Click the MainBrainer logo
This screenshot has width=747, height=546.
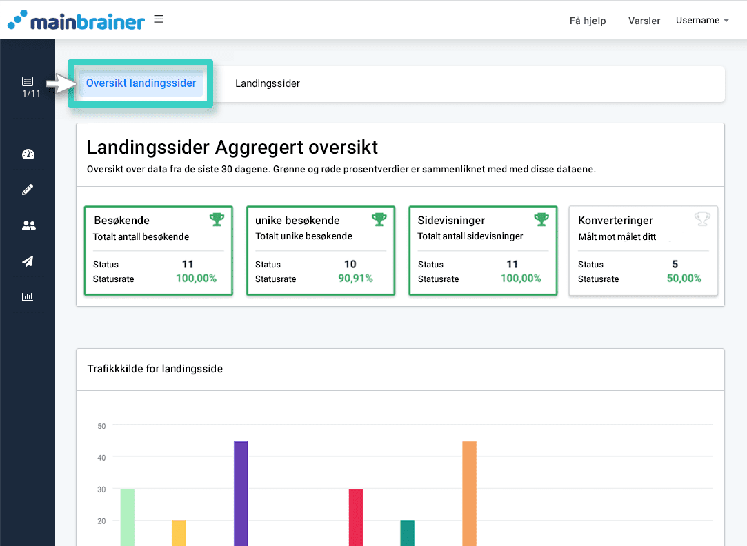(76, 20)
